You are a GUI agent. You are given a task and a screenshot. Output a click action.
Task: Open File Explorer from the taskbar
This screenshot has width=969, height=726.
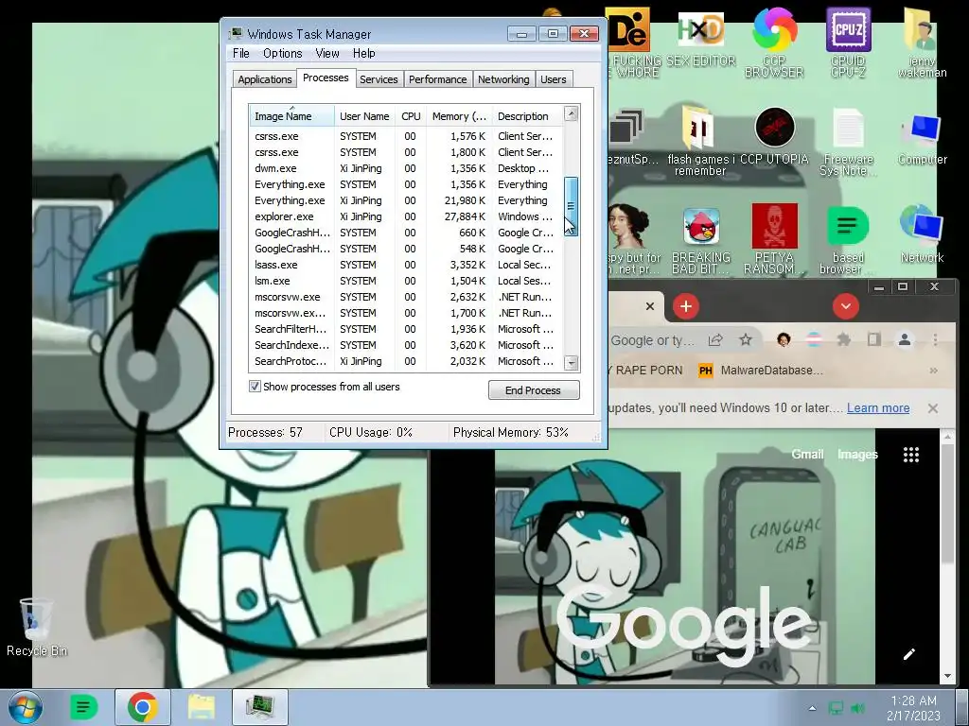[x=201, y=707]
